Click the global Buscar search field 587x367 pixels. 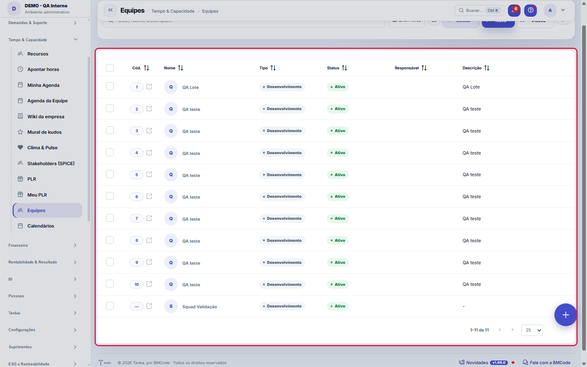(x=479, y=11)
